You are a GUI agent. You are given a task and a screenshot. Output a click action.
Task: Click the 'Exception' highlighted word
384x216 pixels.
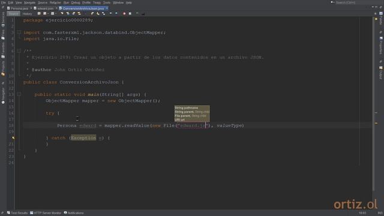[83, 138]
